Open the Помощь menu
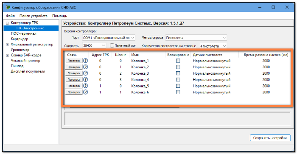Screen dimensions: 297x154 [59, 16]
